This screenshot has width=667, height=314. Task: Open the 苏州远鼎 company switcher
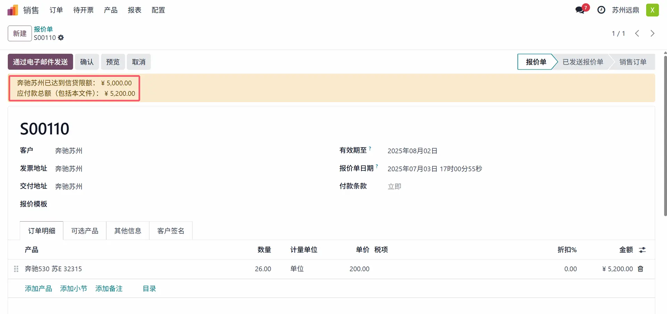[626, 10]
